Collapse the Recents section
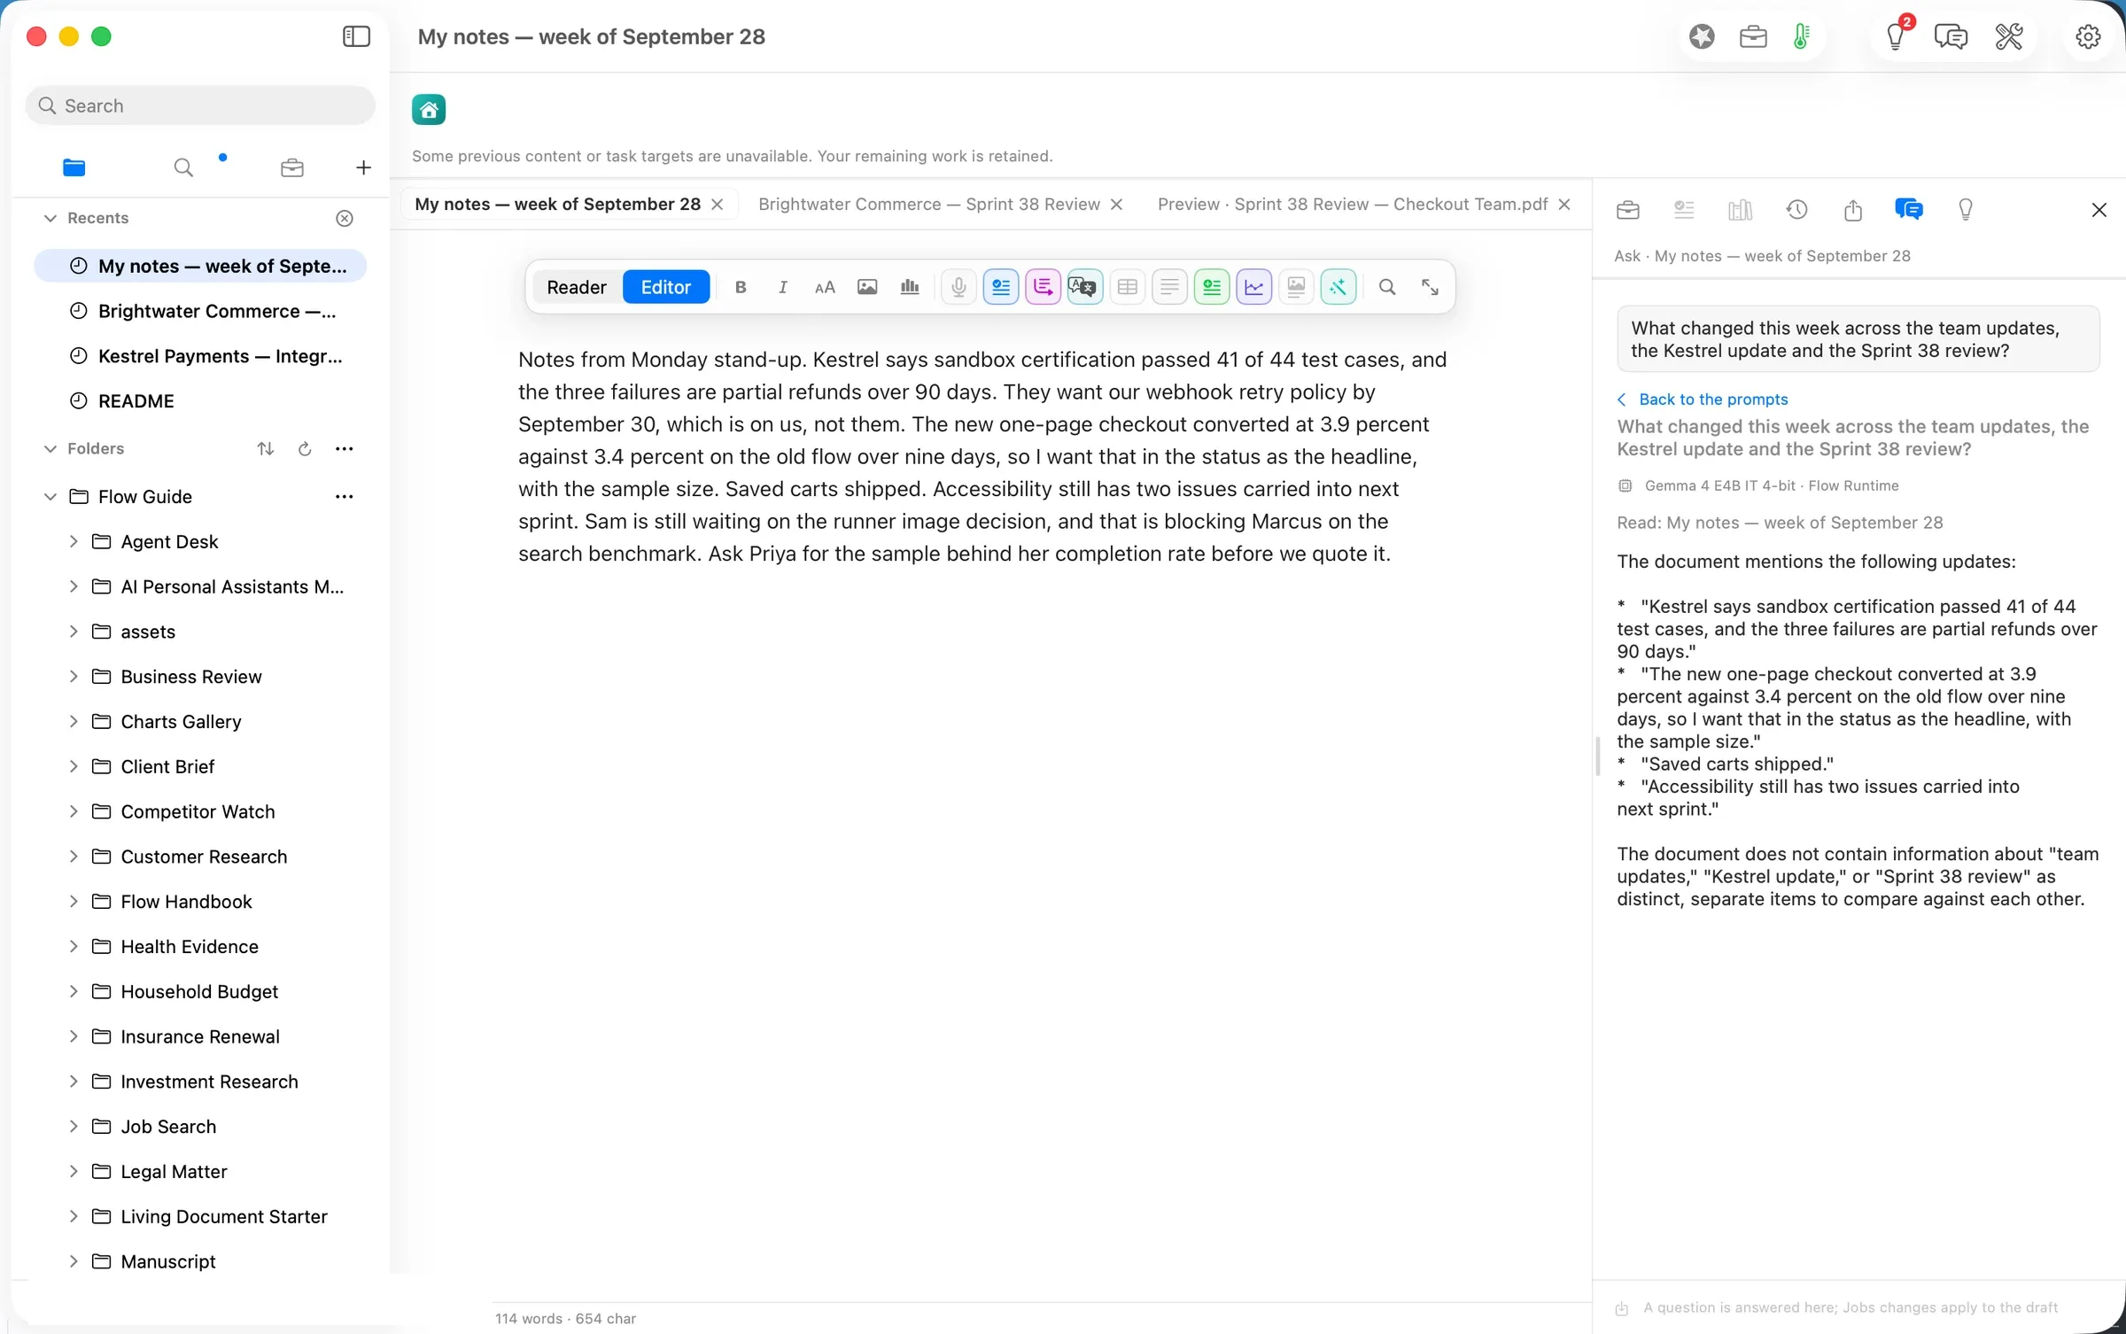Viewport: 2126px width, 1334px height. pyautogui.click(x=50, y=218)
